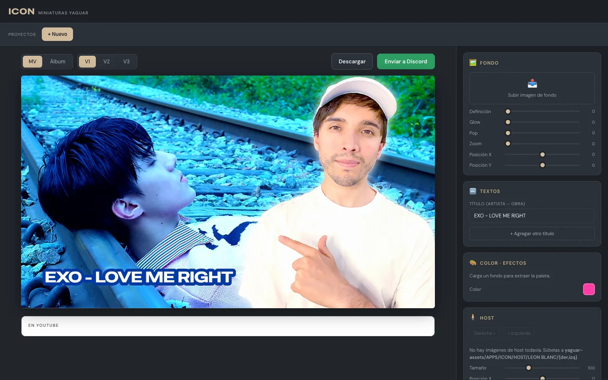Click the Fondo panel picture icon
This screenshot has width=608, height=380.
[473, 62]
